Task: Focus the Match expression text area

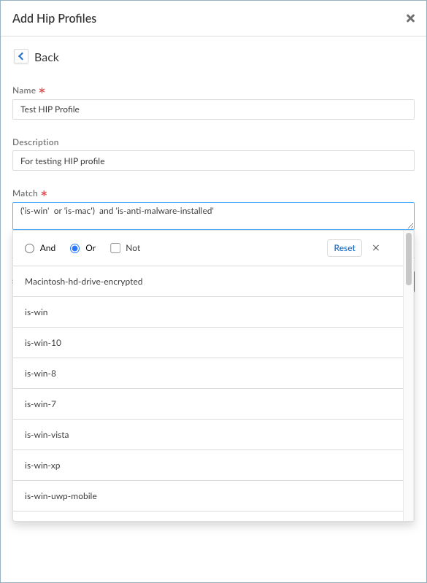Action: click(x=213, y=216)
